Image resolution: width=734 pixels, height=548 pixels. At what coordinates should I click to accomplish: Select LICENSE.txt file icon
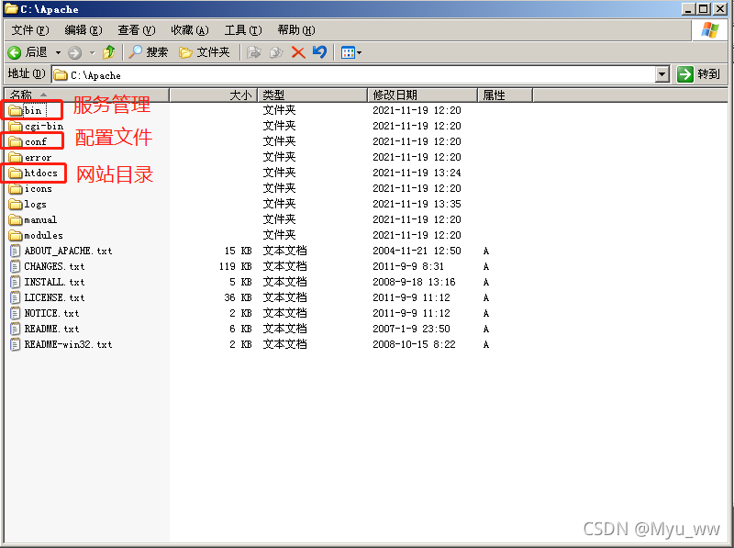(x=16, y=297)
